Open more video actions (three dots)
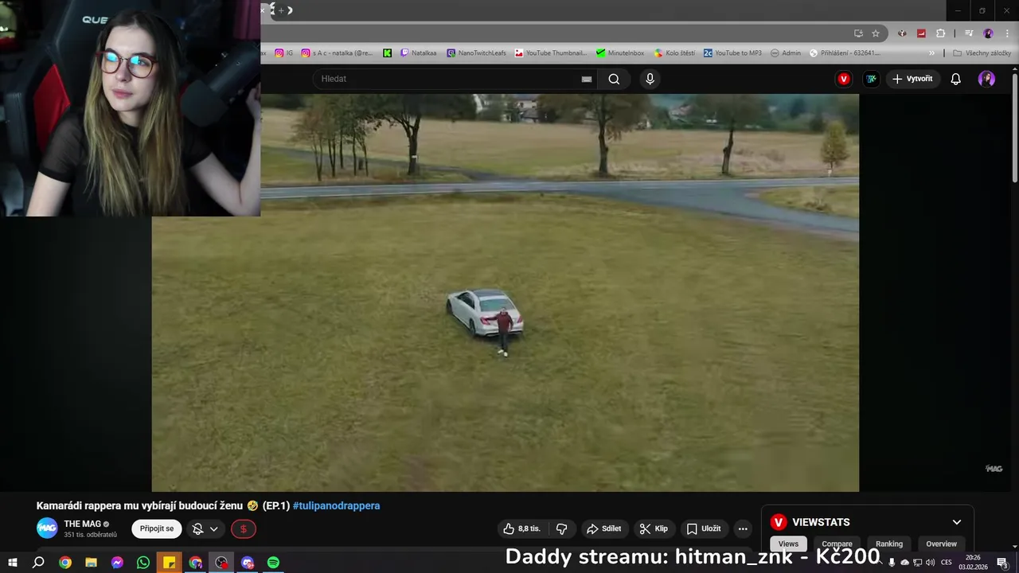The height and width of the screenshot is (573, 1019). tap(743, 528)
